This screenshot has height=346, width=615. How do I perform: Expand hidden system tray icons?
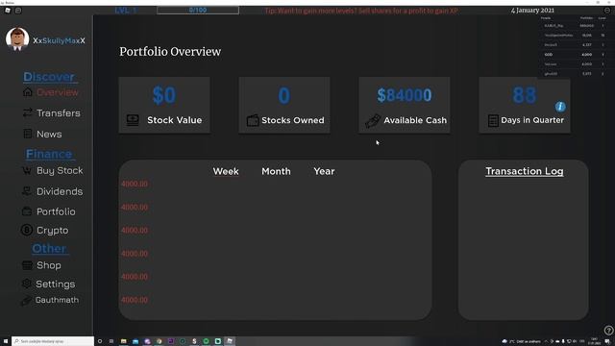coord(546,341)
